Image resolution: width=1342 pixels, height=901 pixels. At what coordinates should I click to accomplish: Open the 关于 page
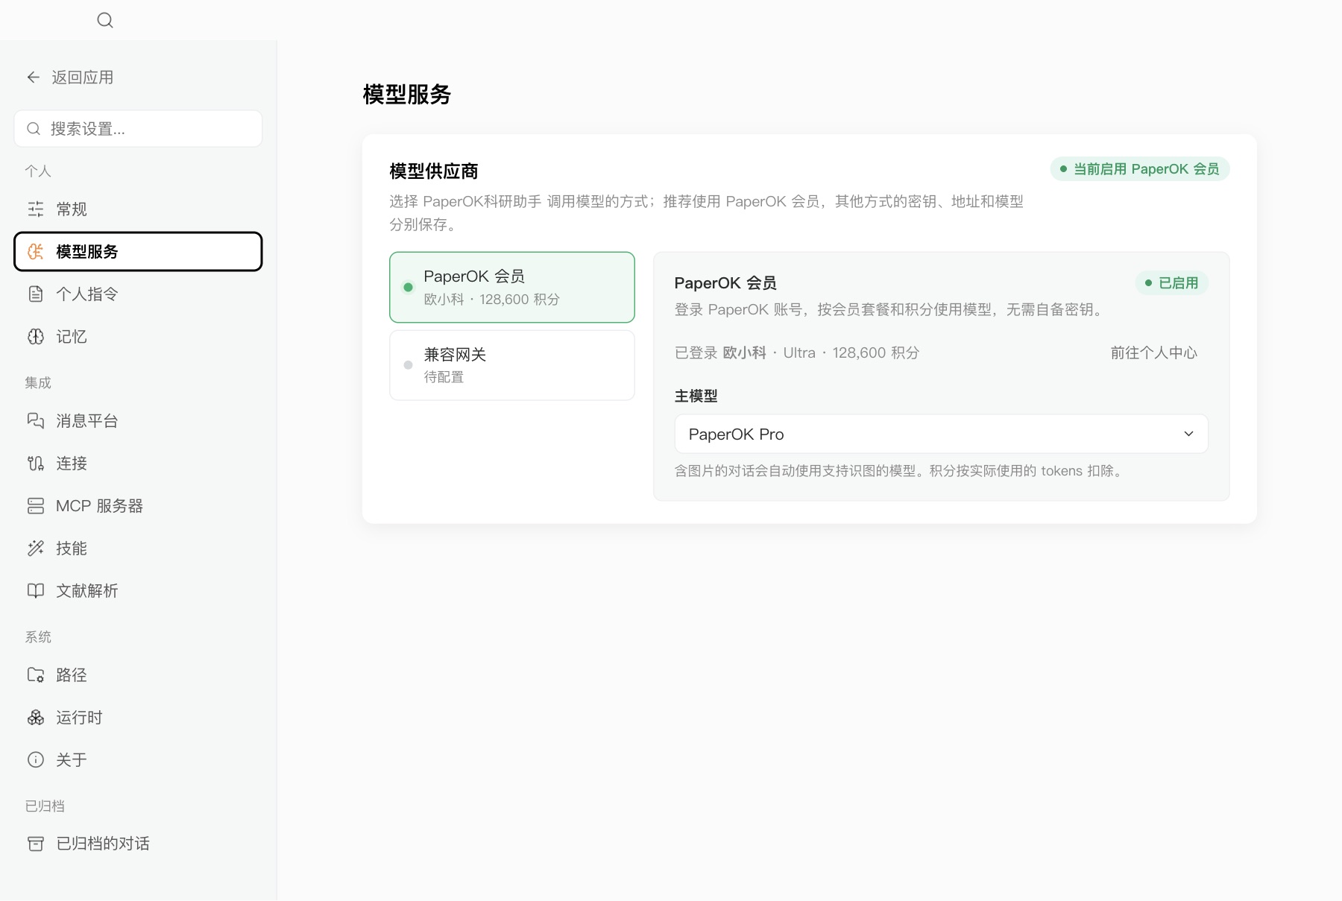138,760
